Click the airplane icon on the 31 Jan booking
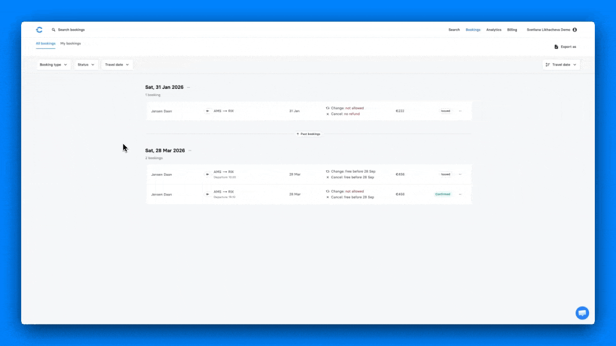 click(207, 111)
